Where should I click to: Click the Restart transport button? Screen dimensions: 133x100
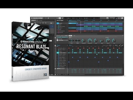[57, 18]
